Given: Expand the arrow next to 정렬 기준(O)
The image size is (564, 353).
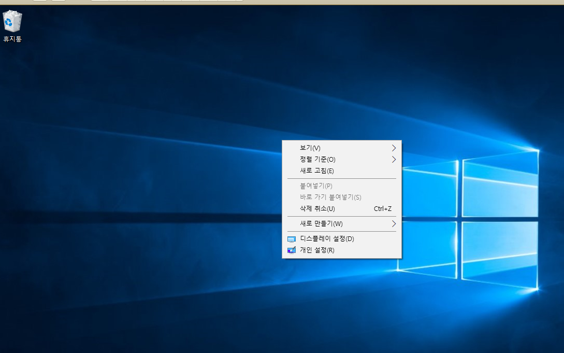Looking at the screenshot, I should (x=394, y=160).
